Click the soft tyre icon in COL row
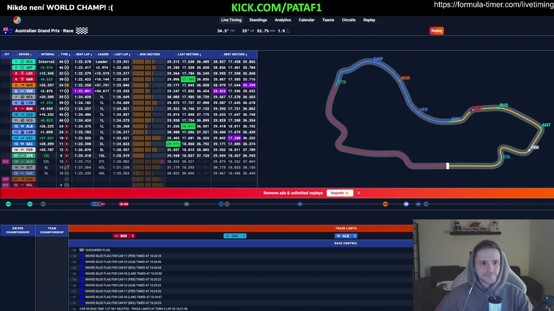This screenshot has width=554, height=311. [67, 138]
